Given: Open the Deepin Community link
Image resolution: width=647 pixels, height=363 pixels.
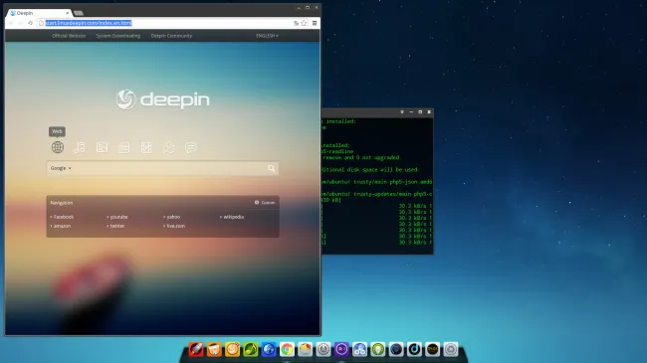Looking at the screenshot, I should (171, 36).
